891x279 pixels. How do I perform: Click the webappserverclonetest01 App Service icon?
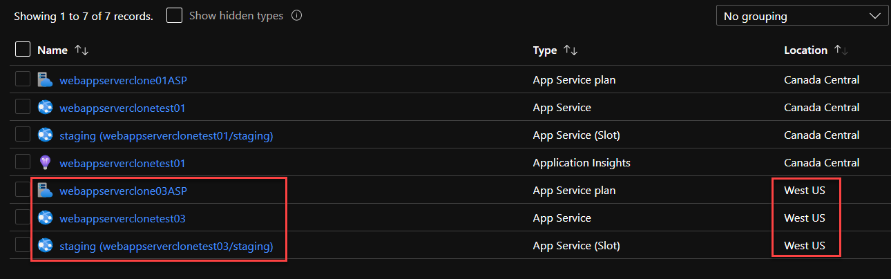point(46,107)
